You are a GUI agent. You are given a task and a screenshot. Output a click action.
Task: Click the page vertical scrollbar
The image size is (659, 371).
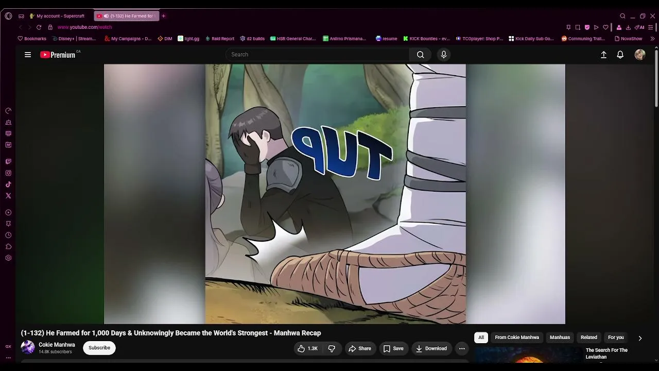pos(656,77)
